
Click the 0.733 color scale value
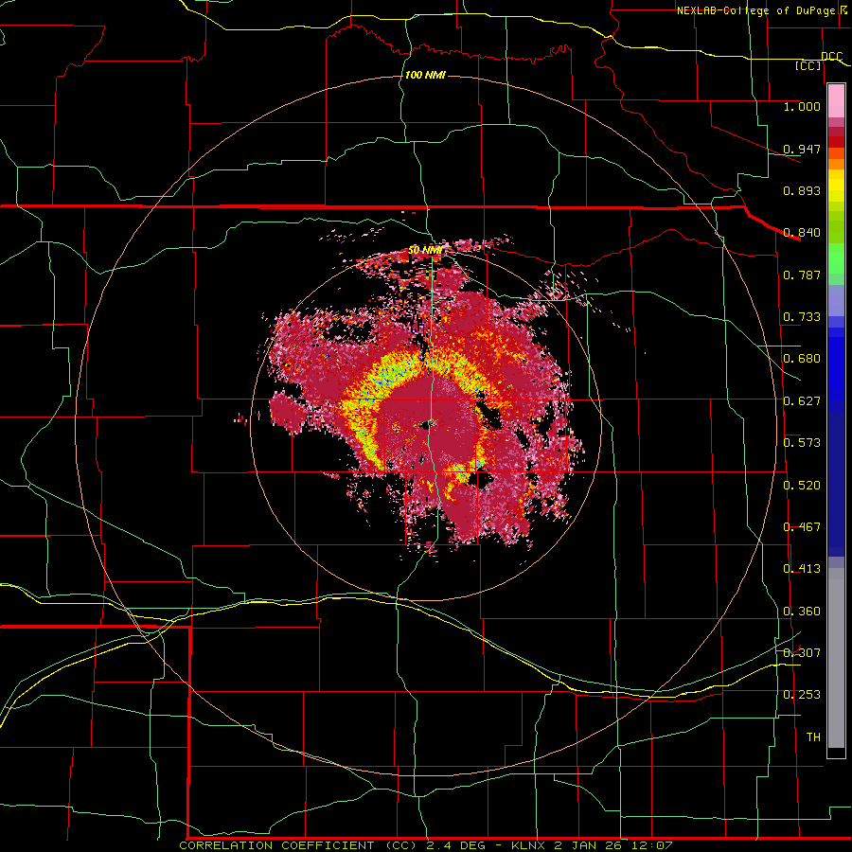coord(802,317)
